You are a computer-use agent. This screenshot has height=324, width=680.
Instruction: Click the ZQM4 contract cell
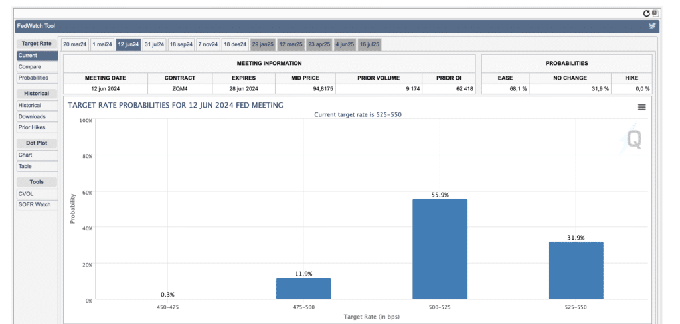pyautogui.click(x=180, y=89)
